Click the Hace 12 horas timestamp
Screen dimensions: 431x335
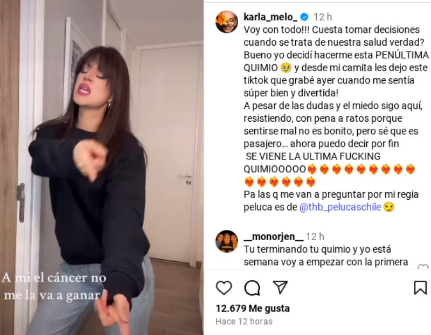point(244,321)
